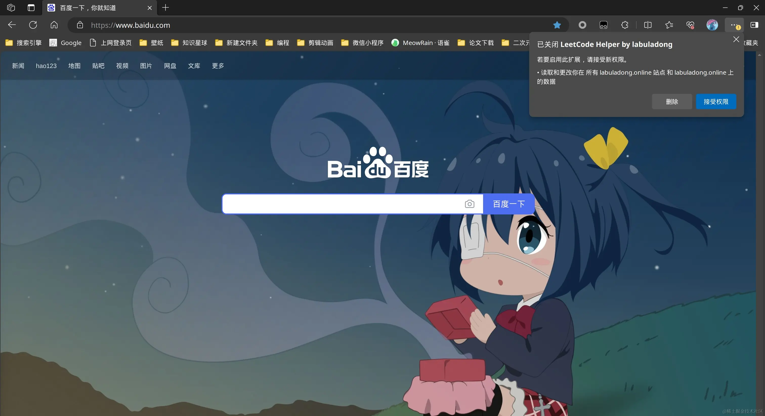Close the Baidu tab
765x416 pixels.
pos(150,8)
